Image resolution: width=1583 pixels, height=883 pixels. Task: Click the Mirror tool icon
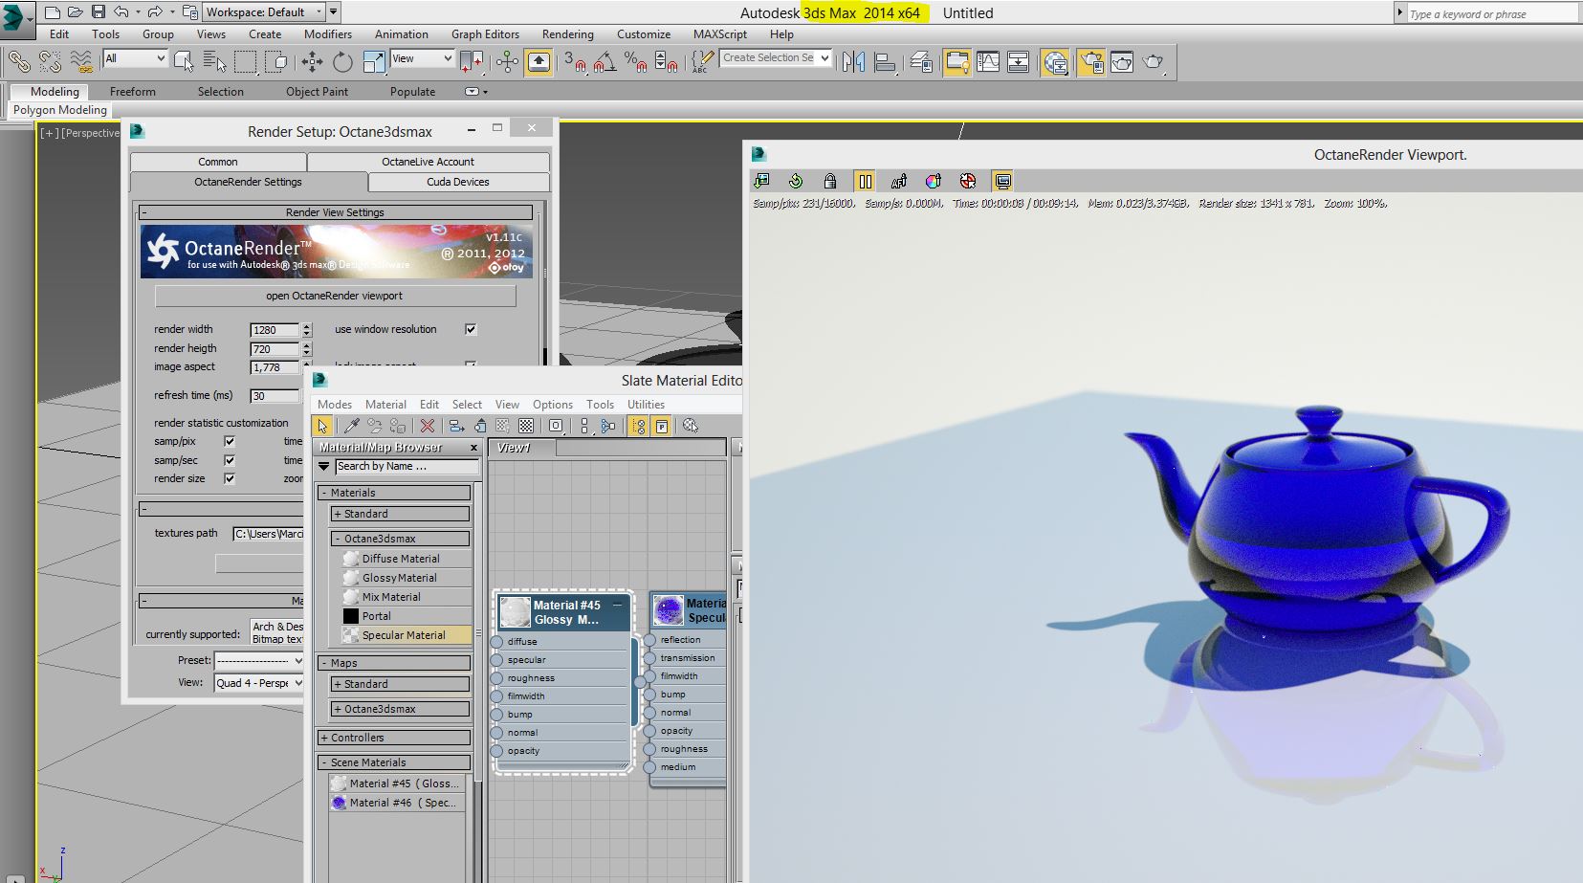(x=854, y=62)
